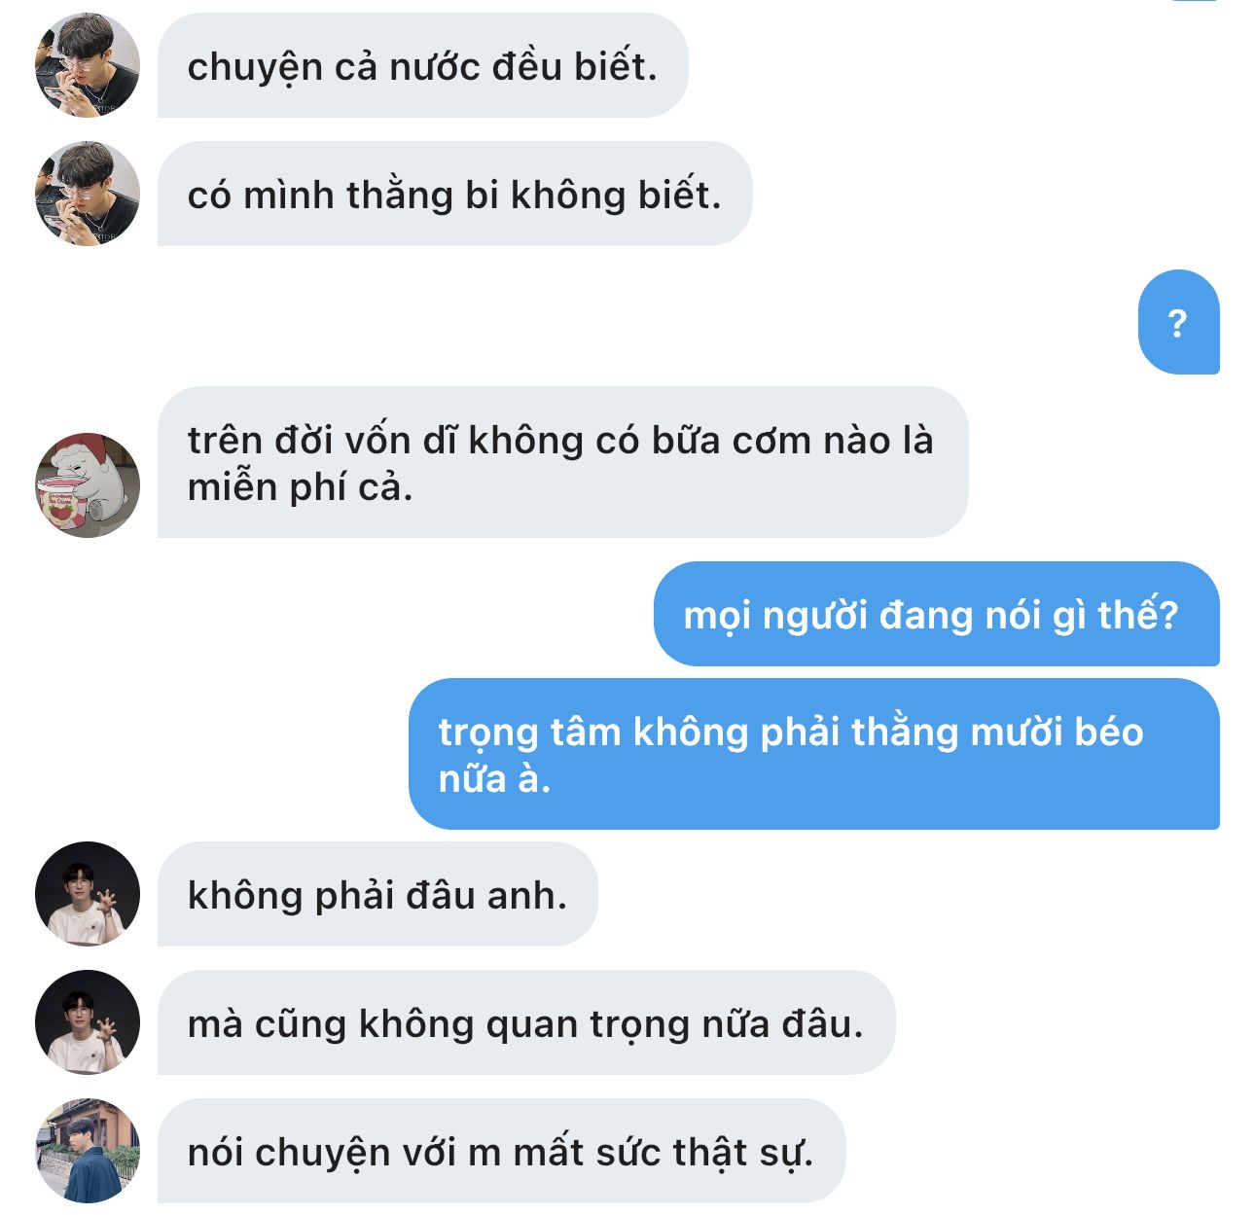Tap the blue "?" sent message
The height and width of the screenshot is (1215, 1255).
pos(1178,322)
